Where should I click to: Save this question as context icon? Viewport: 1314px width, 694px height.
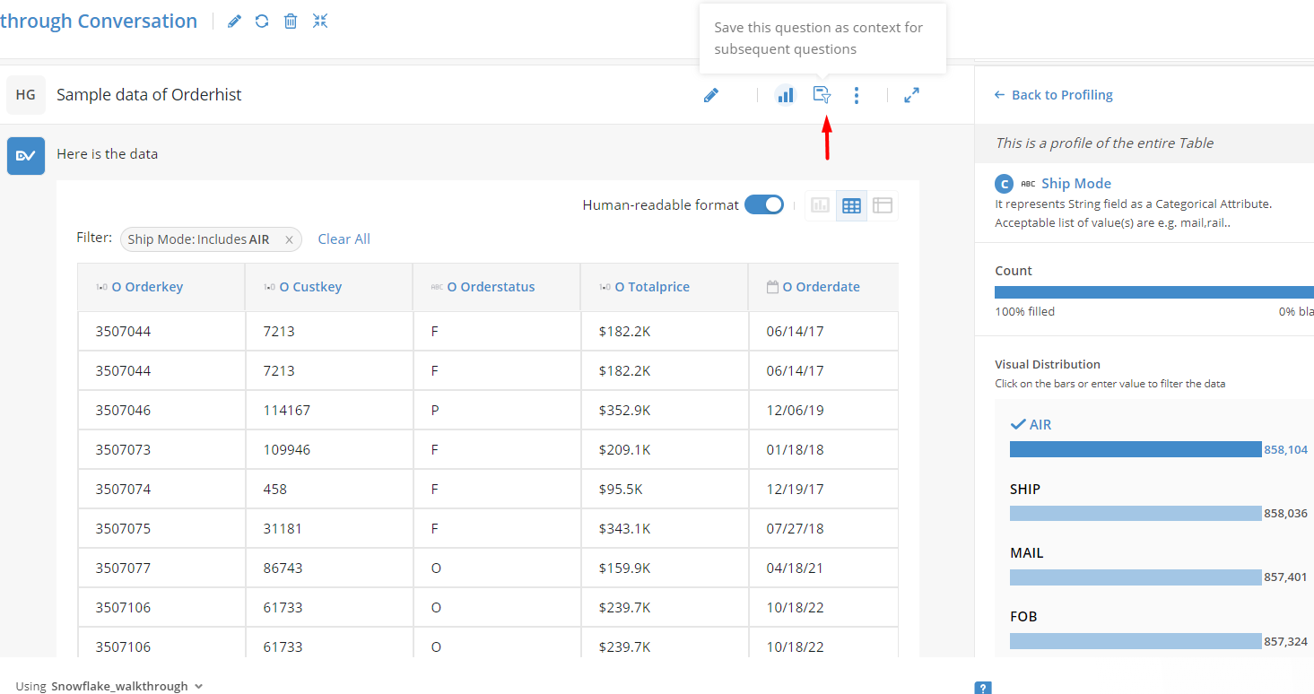pos(822,95)
